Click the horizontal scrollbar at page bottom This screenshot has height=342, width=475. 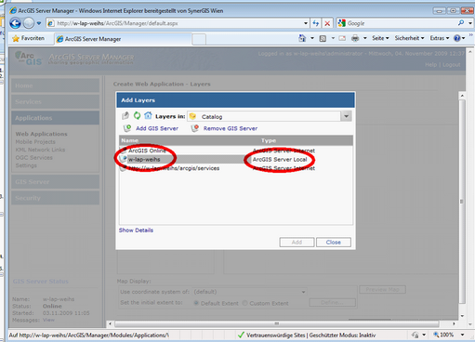tap(277, 323)
